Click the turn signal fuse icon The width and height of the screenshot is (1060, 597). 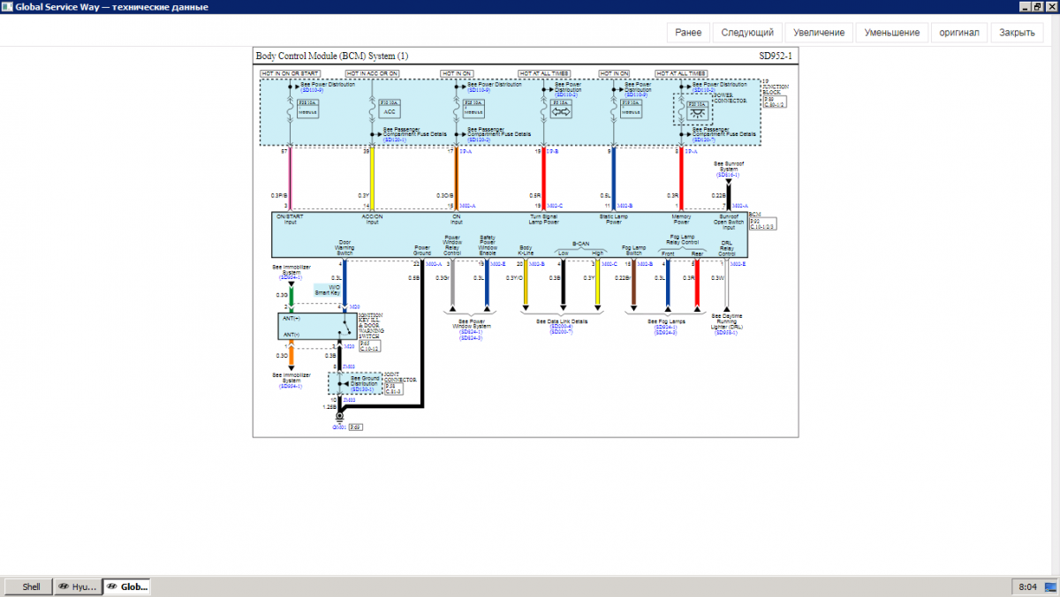click(561, 109)
